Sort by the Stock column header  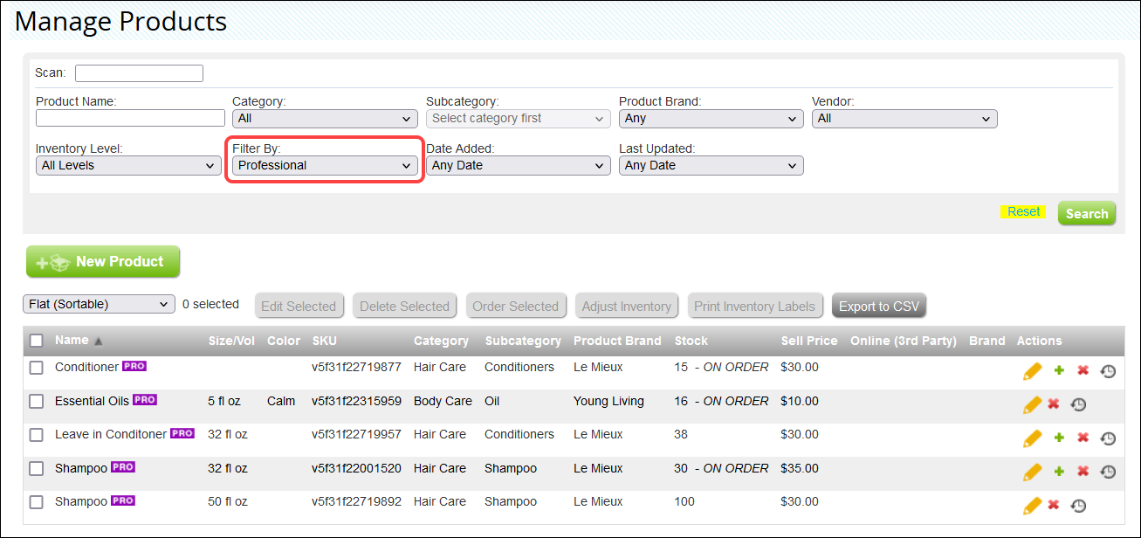click(x=691, y=341)
